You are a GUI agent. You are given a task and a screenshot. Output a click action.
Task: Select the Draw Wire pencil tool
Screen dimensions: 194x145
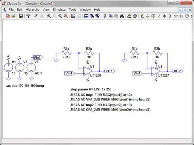[142, 16]
